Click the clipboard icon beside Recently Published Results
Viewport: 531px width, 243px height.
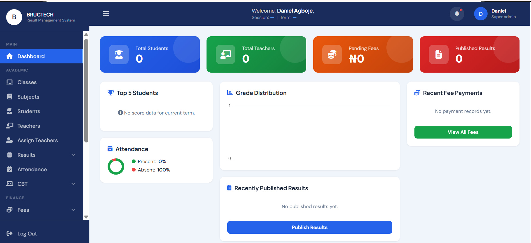click(229, 188)
